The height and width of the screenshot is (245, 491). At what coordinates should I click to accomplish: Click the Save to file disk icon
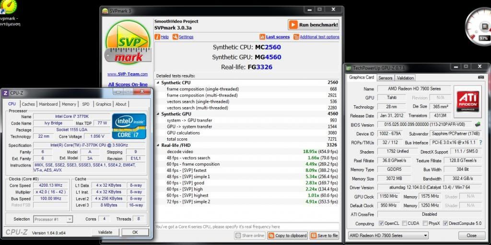[x=314, y=235]
